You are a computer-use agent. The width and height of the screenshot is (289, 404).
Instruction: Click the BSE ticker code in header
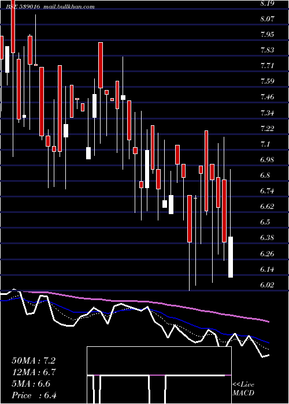(x=23, y=7)
